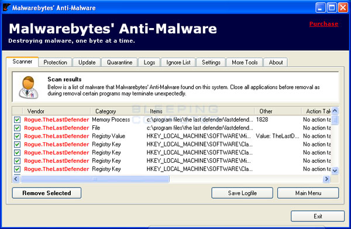Close the Malwarebytes window

click(x=343, y=8)
